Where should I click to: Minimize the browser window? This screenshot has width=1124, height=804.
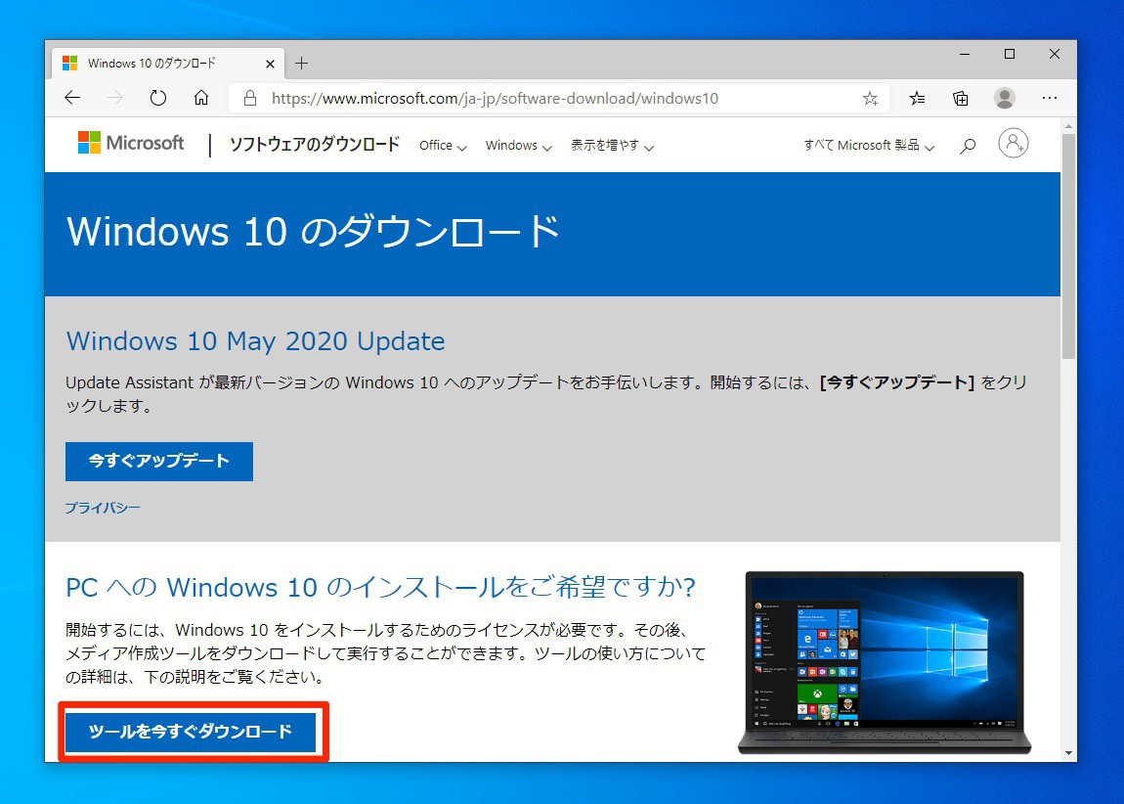click(x=965, y=54)
